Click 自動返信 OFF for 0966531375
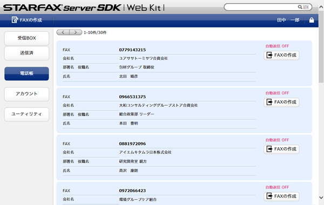Viewport: 324px width, 205px height. pos(277,93)
